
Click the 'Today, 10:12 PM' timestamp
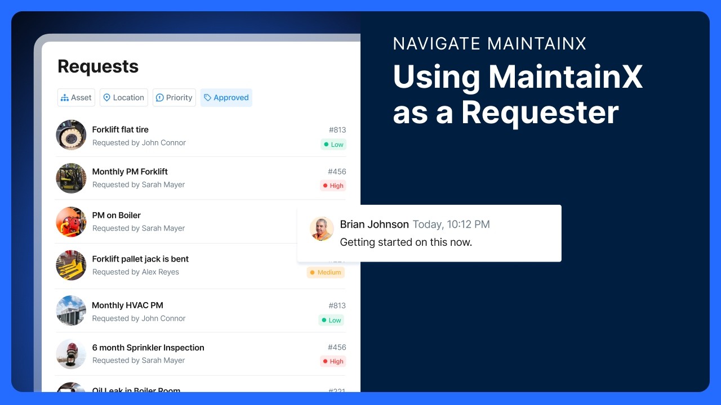click(451, 224)
